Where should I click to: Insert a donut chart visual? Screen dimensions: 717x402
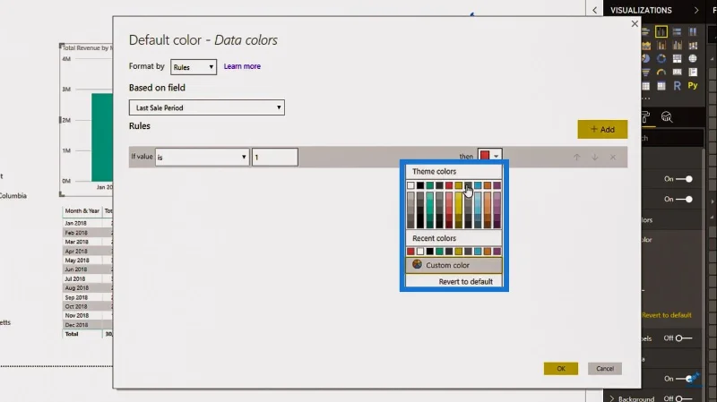(x=661, y=58)
